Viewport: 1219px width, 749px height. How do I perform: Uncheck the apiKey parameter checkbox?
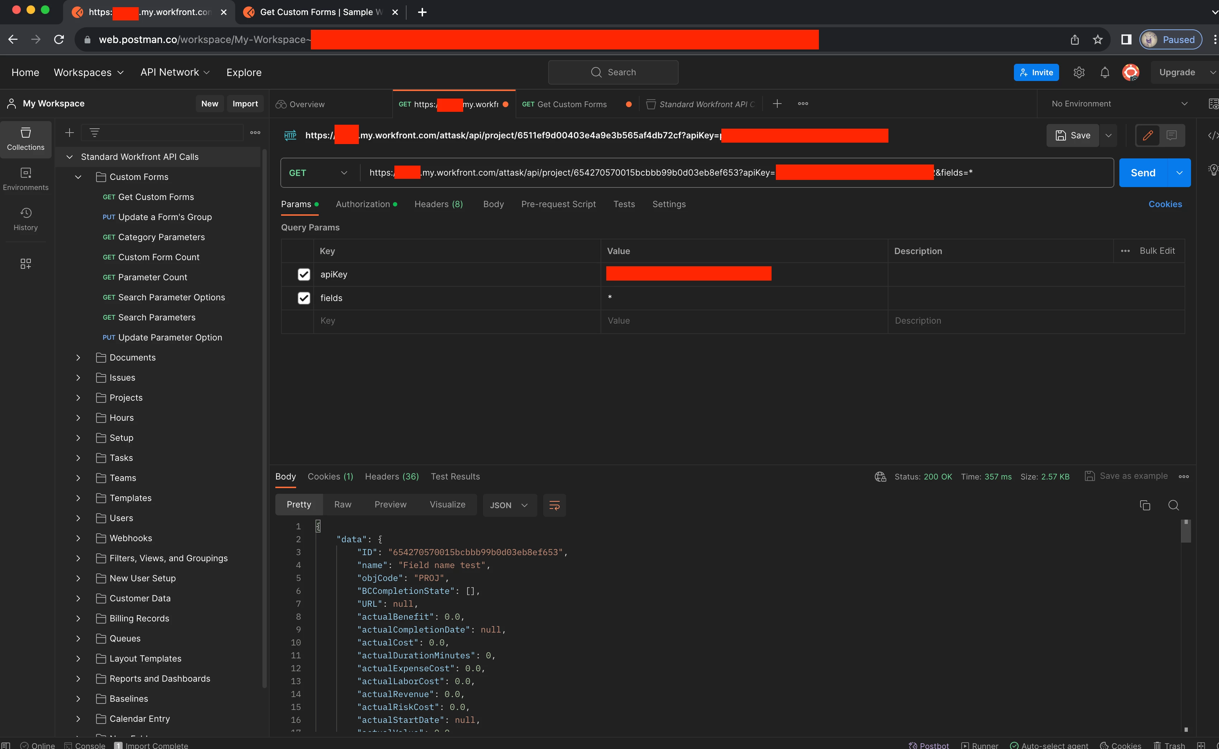click(304, 275)
